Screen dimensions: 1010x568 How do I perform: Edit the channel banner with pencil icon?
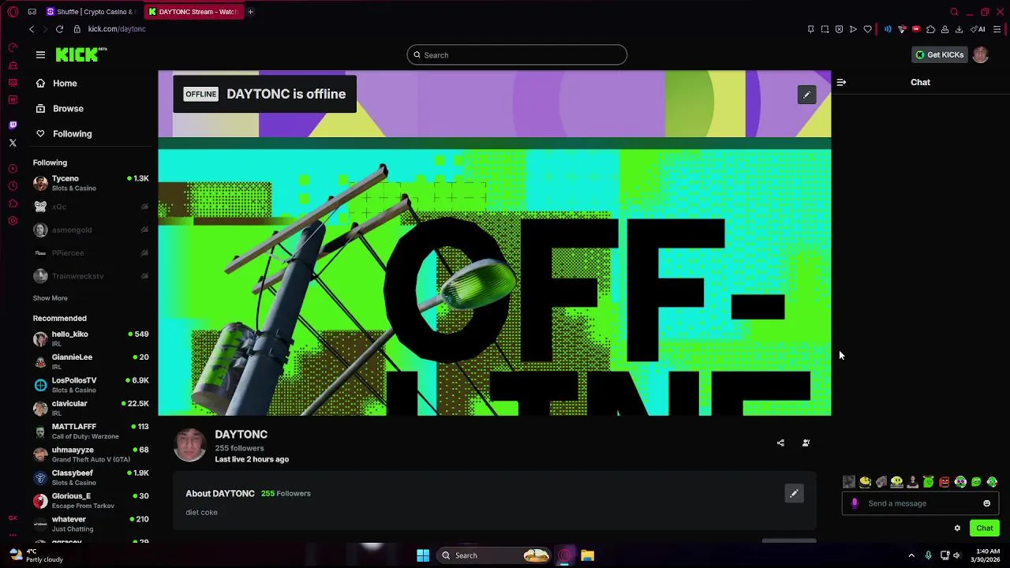point(806,95)
